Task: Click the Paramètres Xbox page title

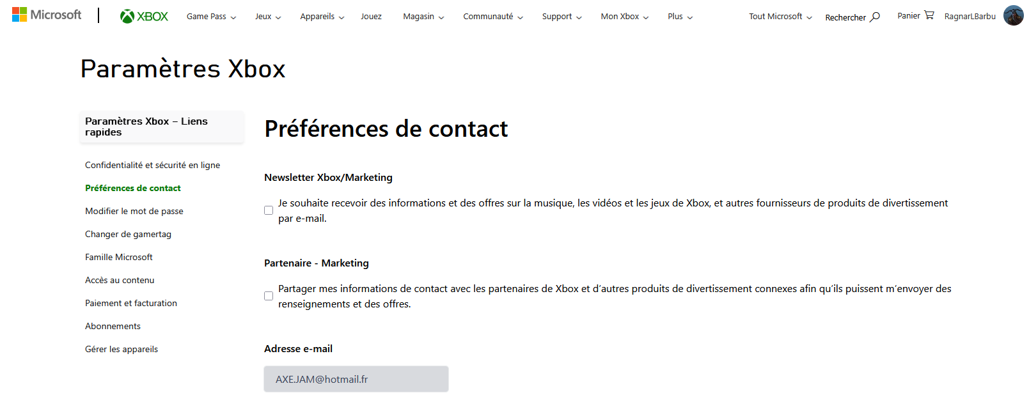Action: [183, 68]
